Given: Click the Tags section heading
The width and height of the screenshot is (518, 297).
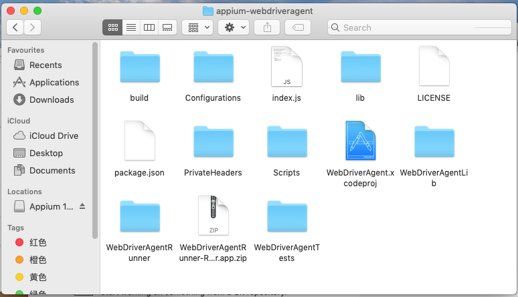Looking at the screenshot, I should pyautogui.click(x=15, y=228).
